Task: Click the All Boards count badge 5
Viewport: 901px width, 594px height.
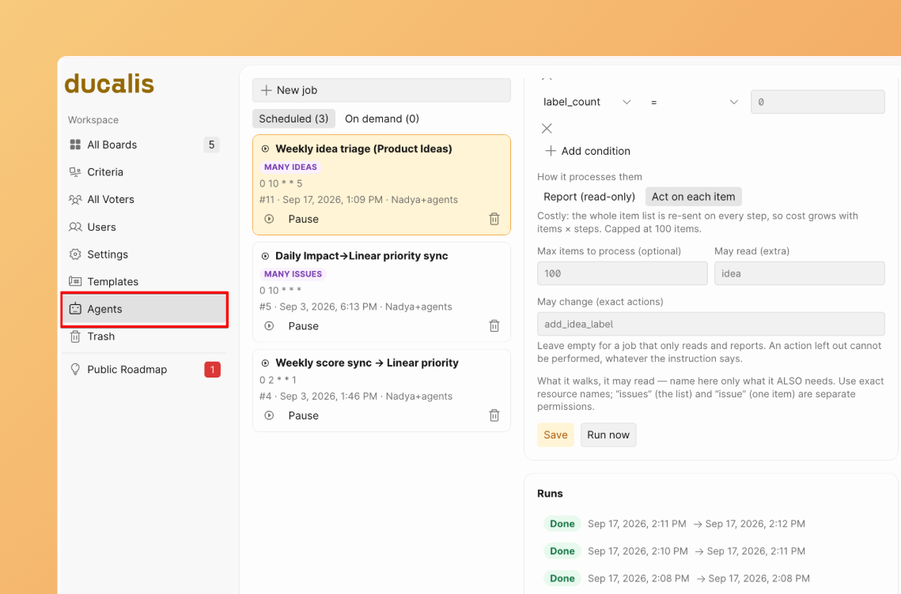Action: point(211,145)
